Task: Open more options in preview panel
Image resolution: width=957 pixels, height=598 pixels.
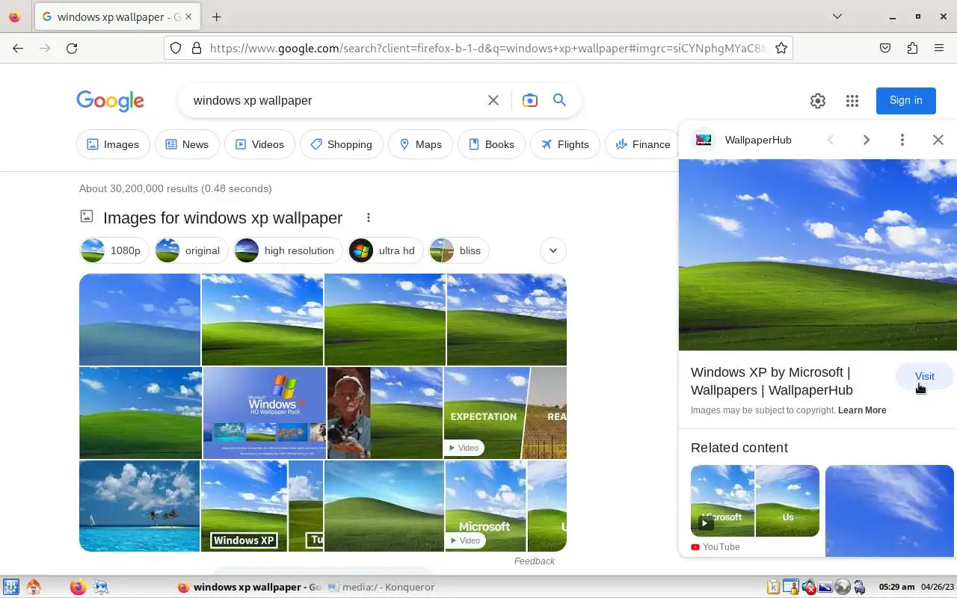Action: click(x=902, y=140)
